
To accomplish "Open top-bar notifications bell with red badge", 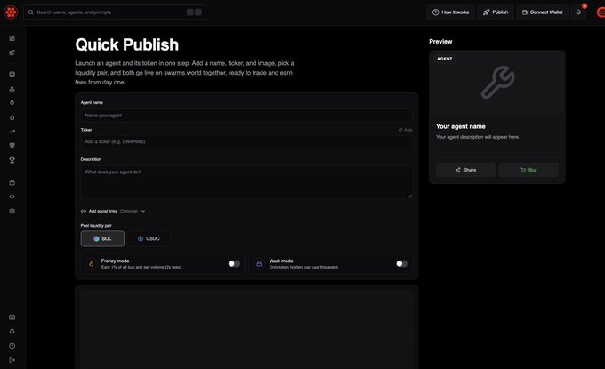I will click(x=578, y=12).
